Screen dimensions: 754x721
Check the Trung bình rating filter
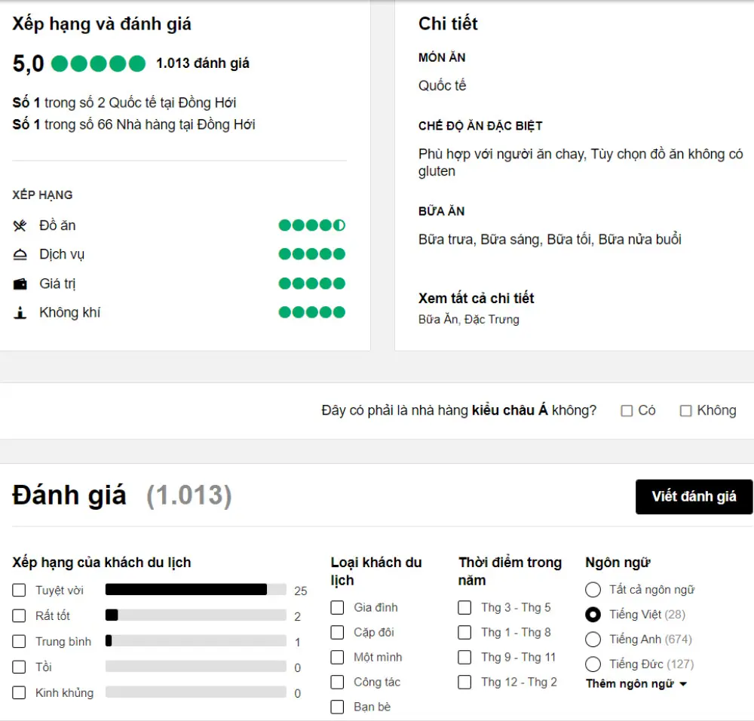tap(19, 641)
